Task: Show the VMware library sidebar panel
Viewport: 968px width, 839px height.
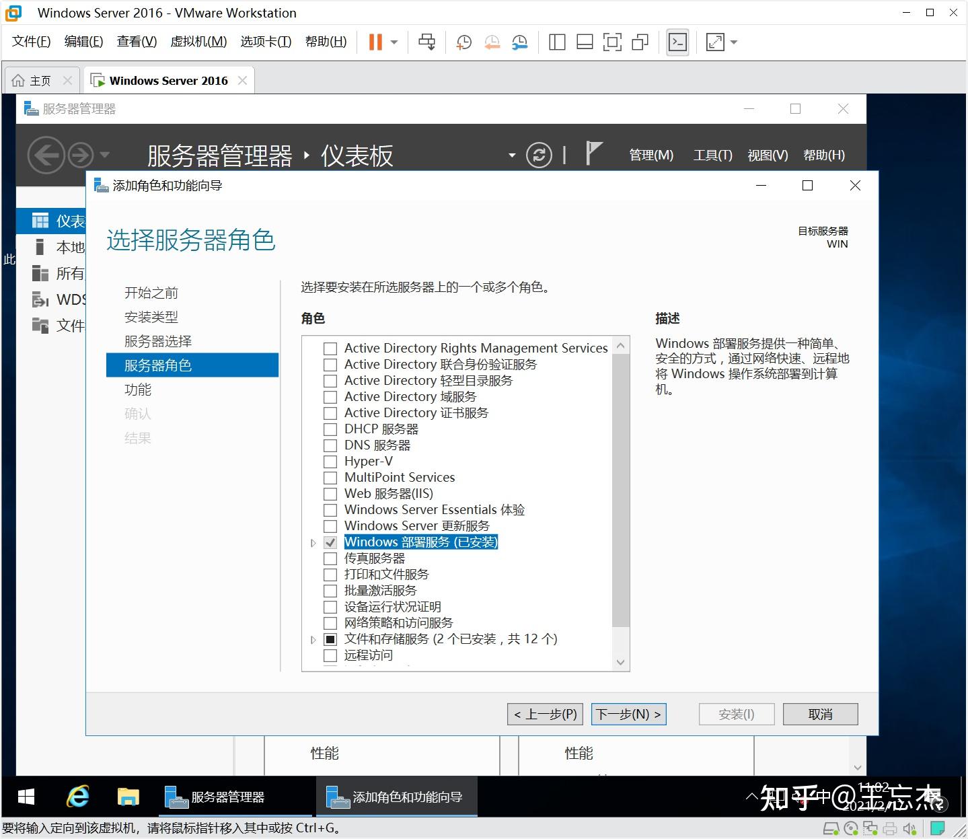Action: [557, 42]
